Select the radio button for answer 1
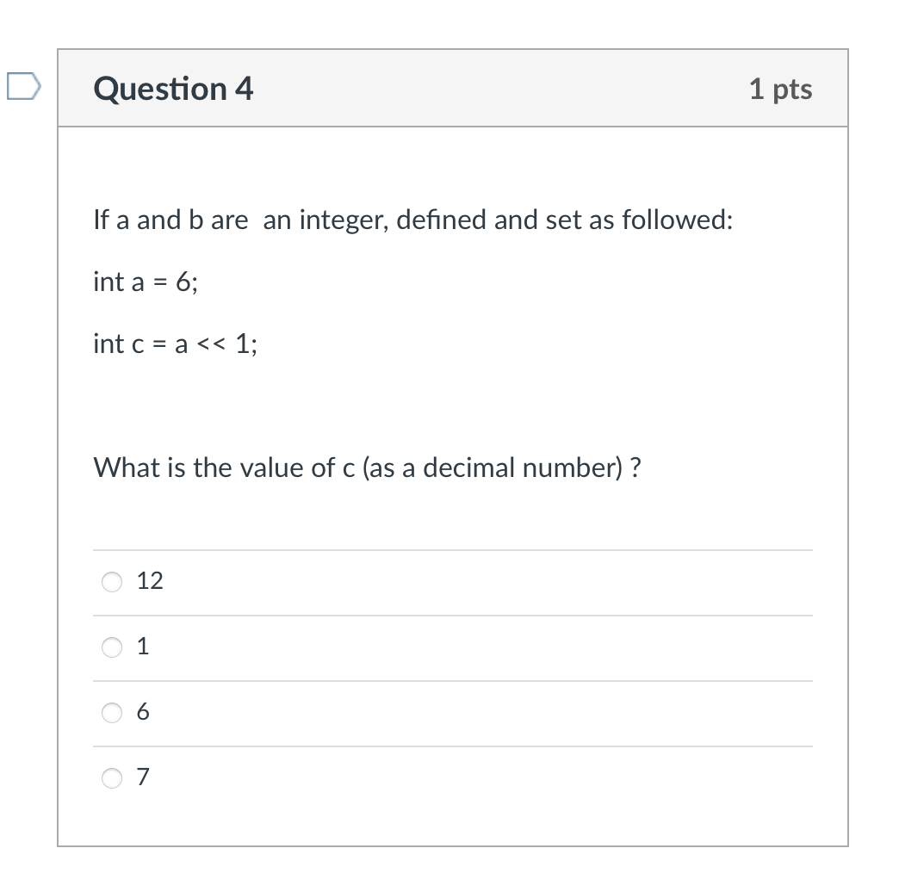The width and height of the screenshot is (899, 873). (111, 647)
